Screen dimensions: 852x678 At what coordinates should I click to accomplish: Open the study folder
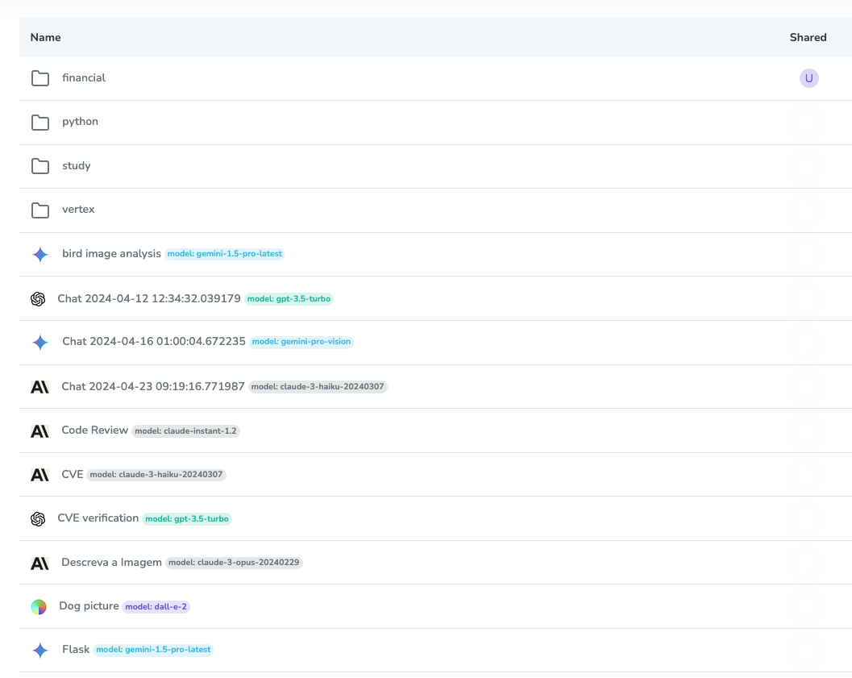(77, 166)
